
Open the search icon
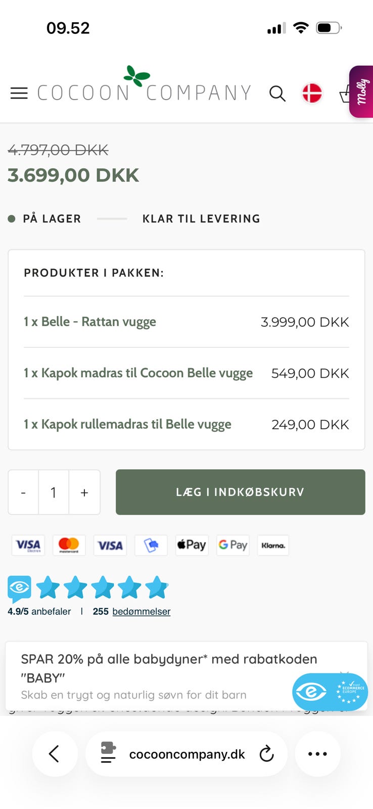click(277, 94)
